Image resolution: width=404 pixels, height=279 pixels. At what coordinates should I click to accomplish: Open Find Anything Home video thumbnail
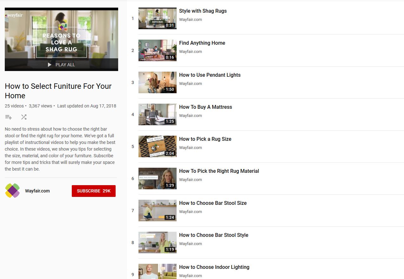[157, 50]
